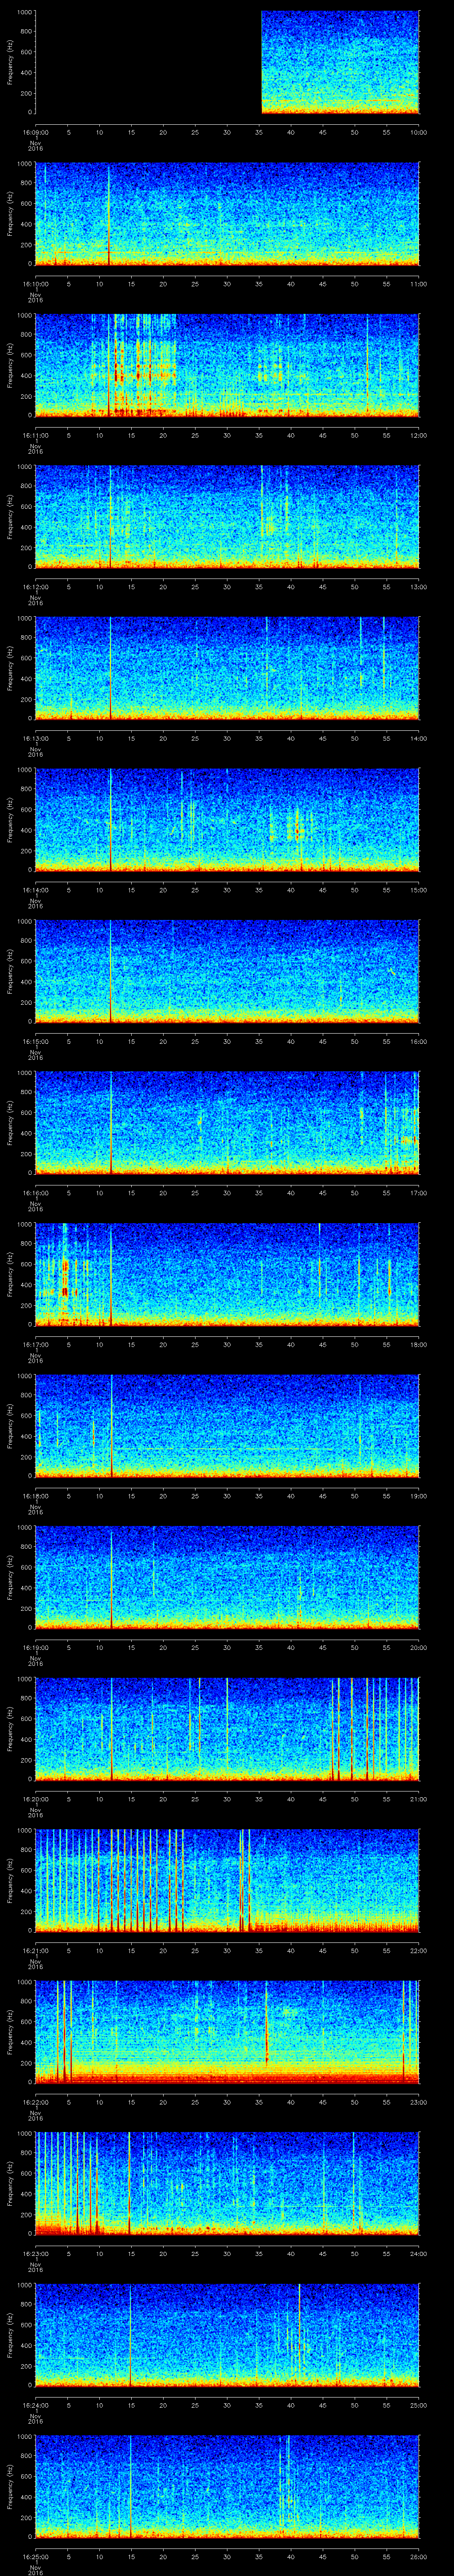The image size is (454, 2576).
Task: Click the 16:14:00 time axis label
Action: (x=35, y=890)
